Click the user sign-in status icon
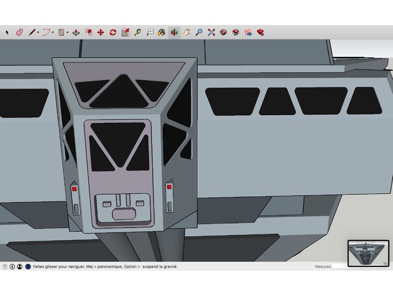393x295 pixels. tap(20, 266)
